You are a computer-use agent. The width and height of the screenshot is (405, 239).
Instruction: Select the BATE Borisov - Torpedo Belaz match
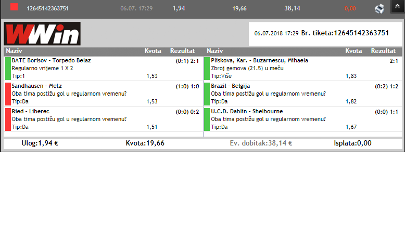[x=51, y=60]
